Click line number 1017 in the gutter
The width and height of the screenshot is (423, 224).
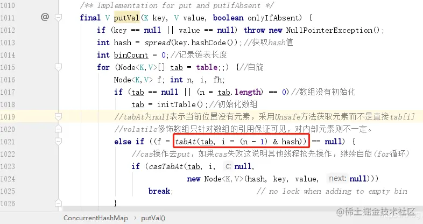point(8,92)
